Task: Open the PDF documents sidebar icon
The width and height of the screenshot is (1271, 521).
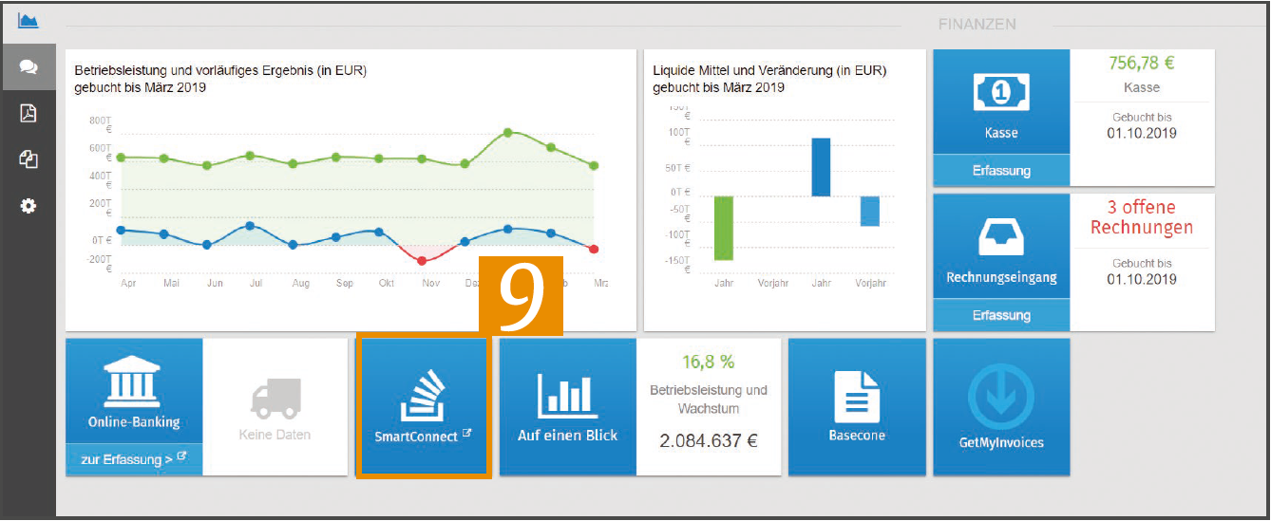Action: tap(28, 114)
